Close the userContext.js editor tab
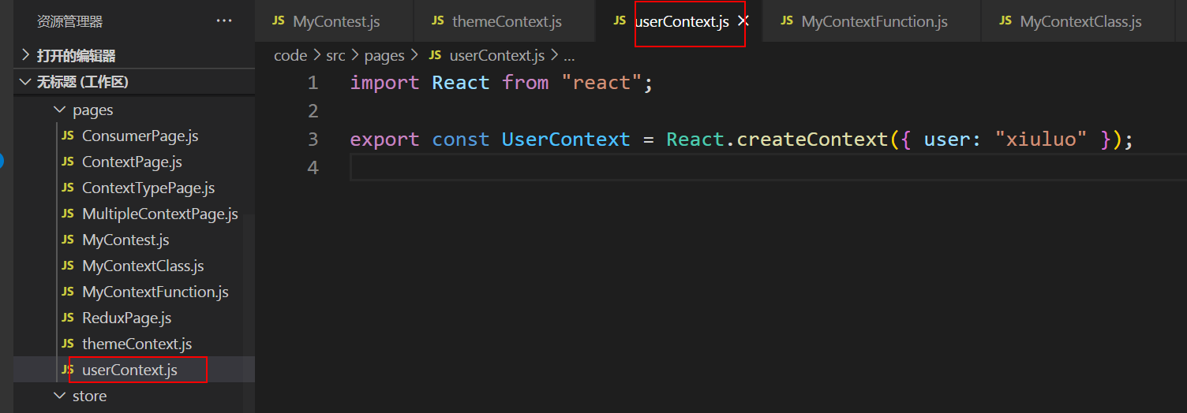 pyautogui.click(x=743, y=21)
